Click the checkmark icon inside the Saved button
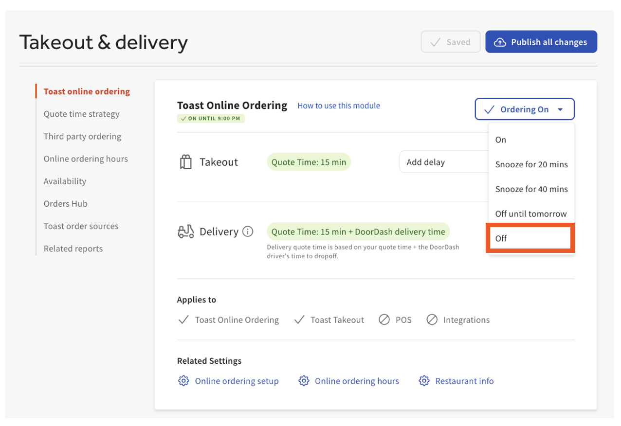The image size is (621, 426). [x=435, y=42]
